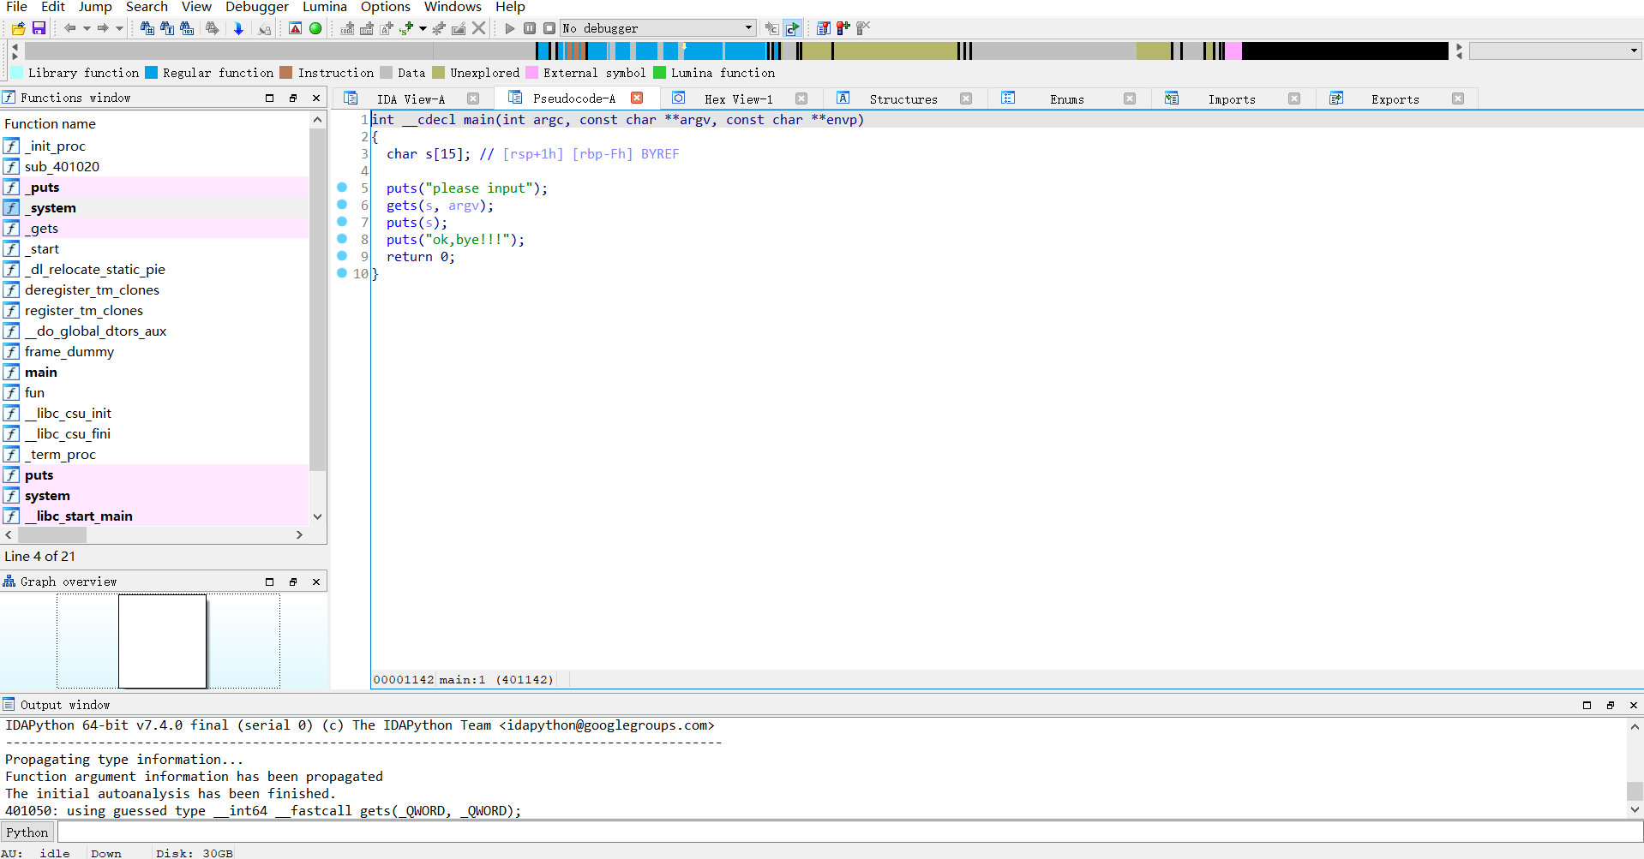1644x859 pixels.
Task: Open the jump forward history dropdown arrow
Action: (119, 28)
